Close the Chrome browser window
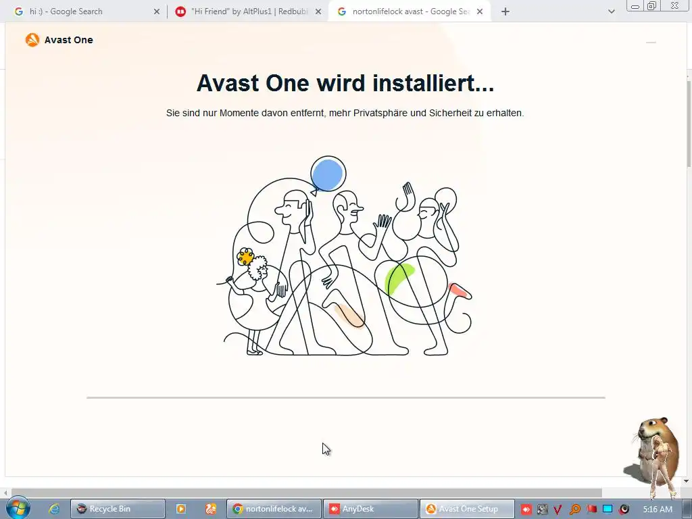 pos(675,5)
